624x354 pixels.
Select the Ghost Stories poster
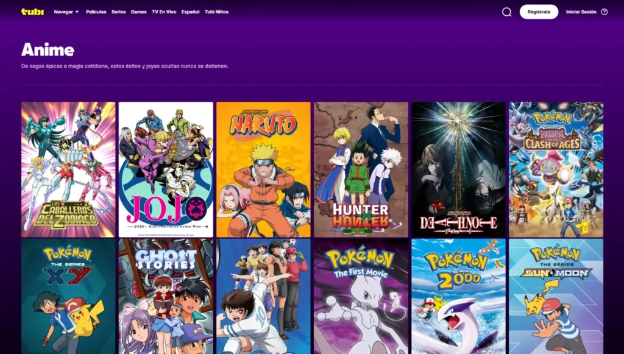(166, 296)
